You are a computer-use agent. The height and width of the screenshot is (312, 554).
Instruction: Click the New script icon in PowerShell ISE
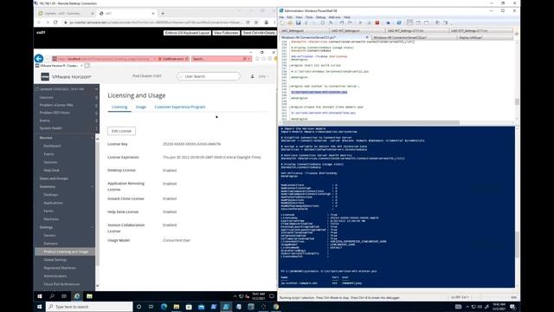(x=282, y=23)
